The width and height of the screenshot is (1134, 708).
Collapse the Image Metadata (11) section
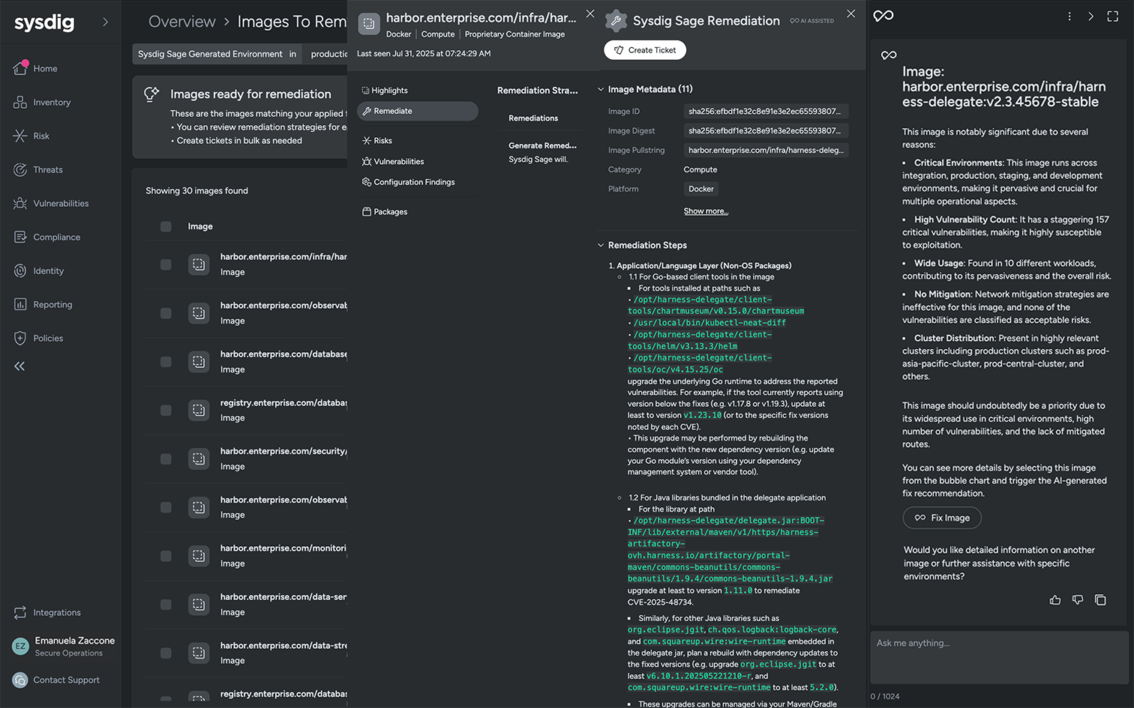[601, 89]
